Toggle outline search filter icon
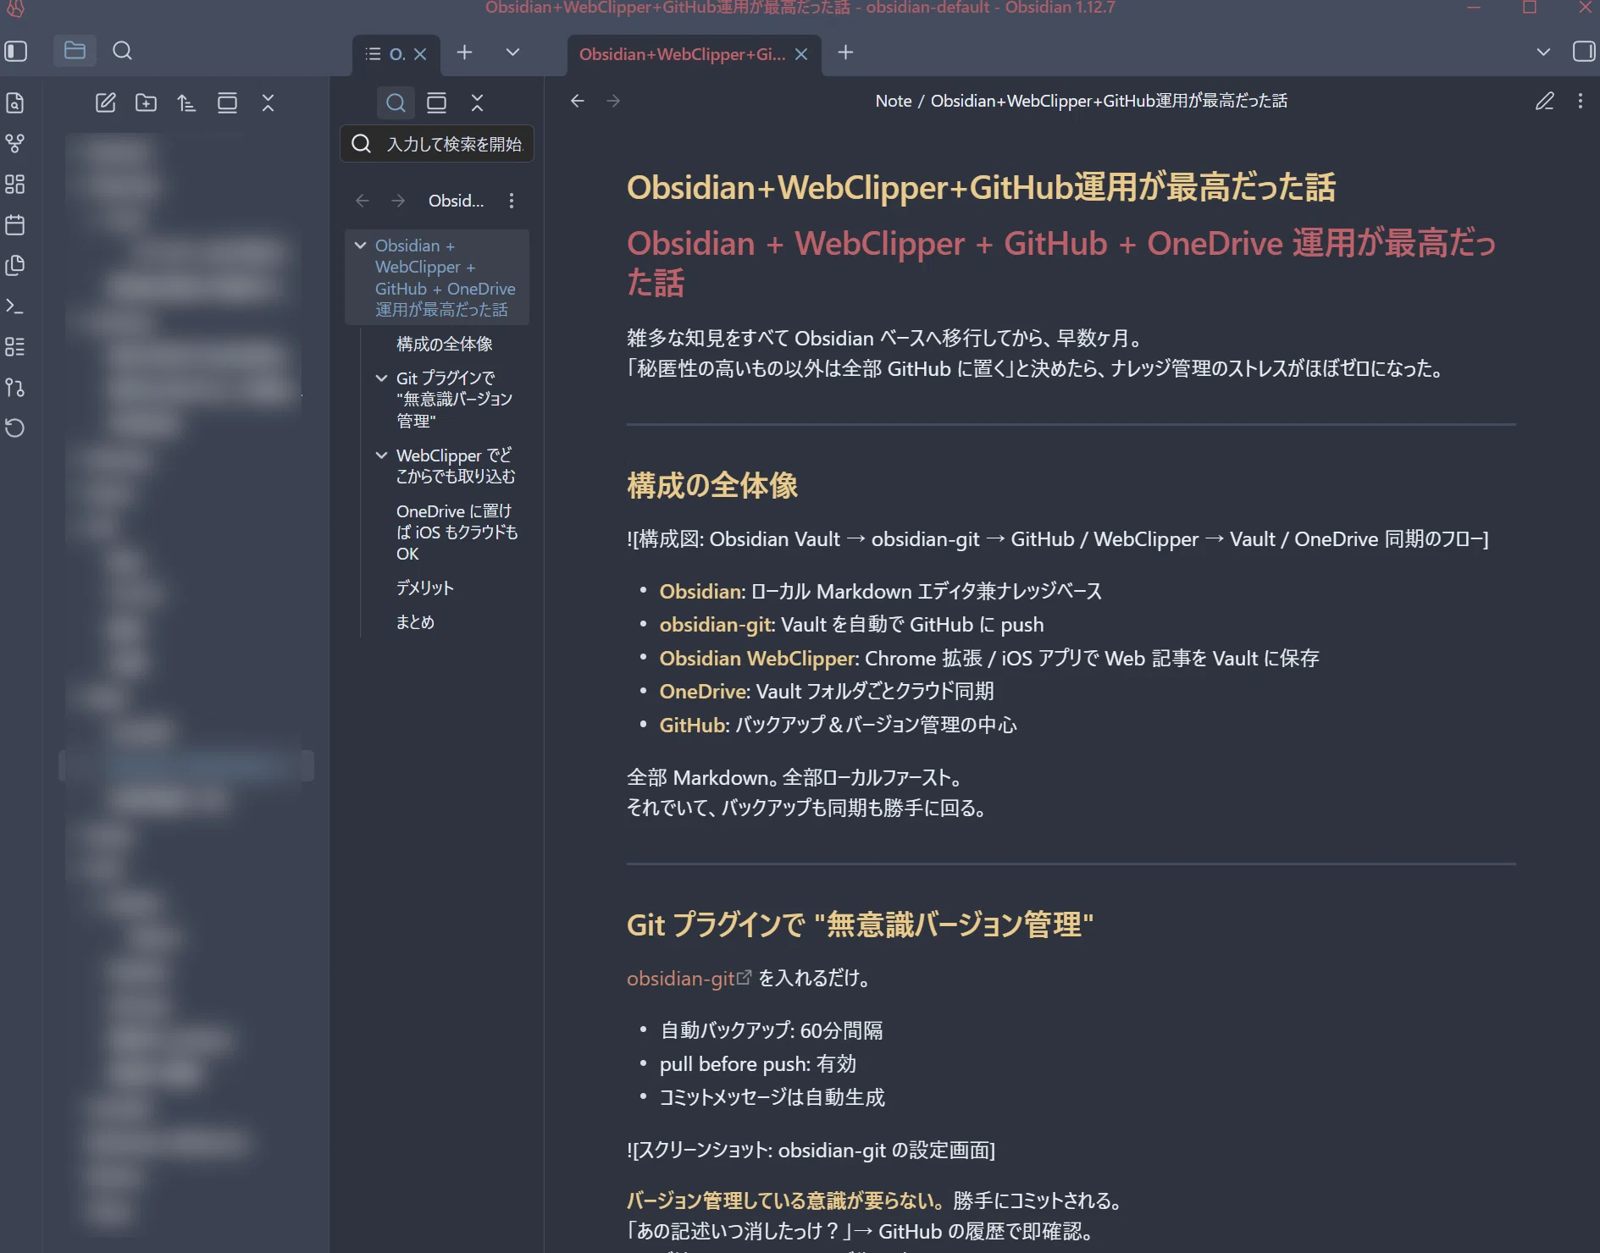 pos(396,103)
